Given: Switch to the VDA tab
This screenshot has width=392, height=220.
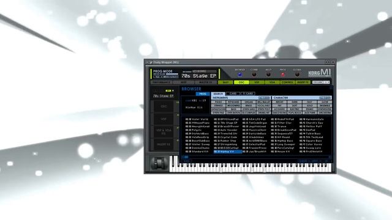Looking at the screenshot, I should 272,82.
